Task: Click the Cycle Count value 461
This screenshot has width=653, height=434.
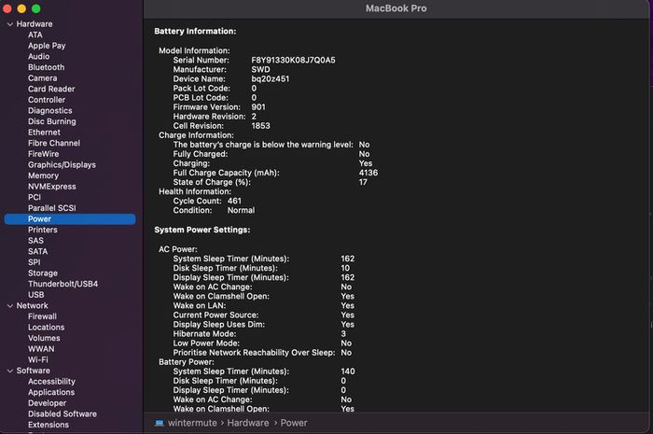Action: (234, 201)
